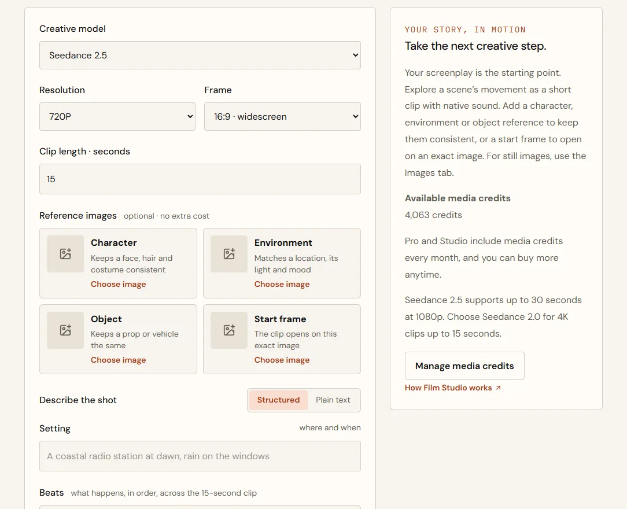Choose image for the Start frame

pos(282,360)
